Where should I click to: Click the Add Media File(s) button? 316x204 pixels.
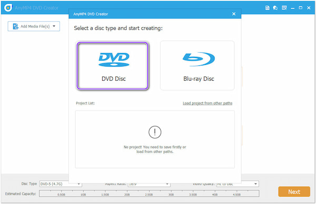pyautogui.click(x=34, y=26)
